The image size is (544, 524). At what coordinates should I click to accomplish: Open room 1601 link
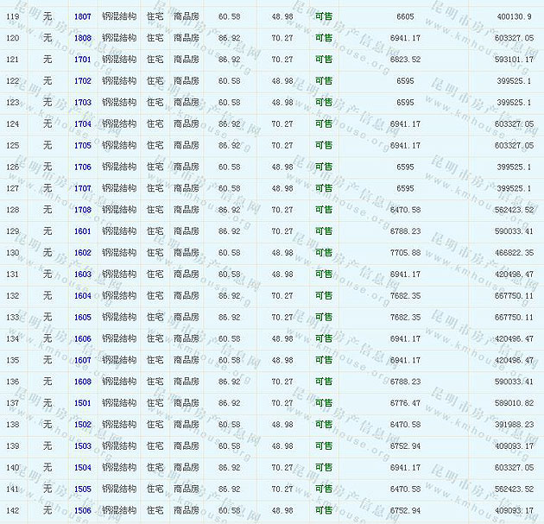pos(83,231)
